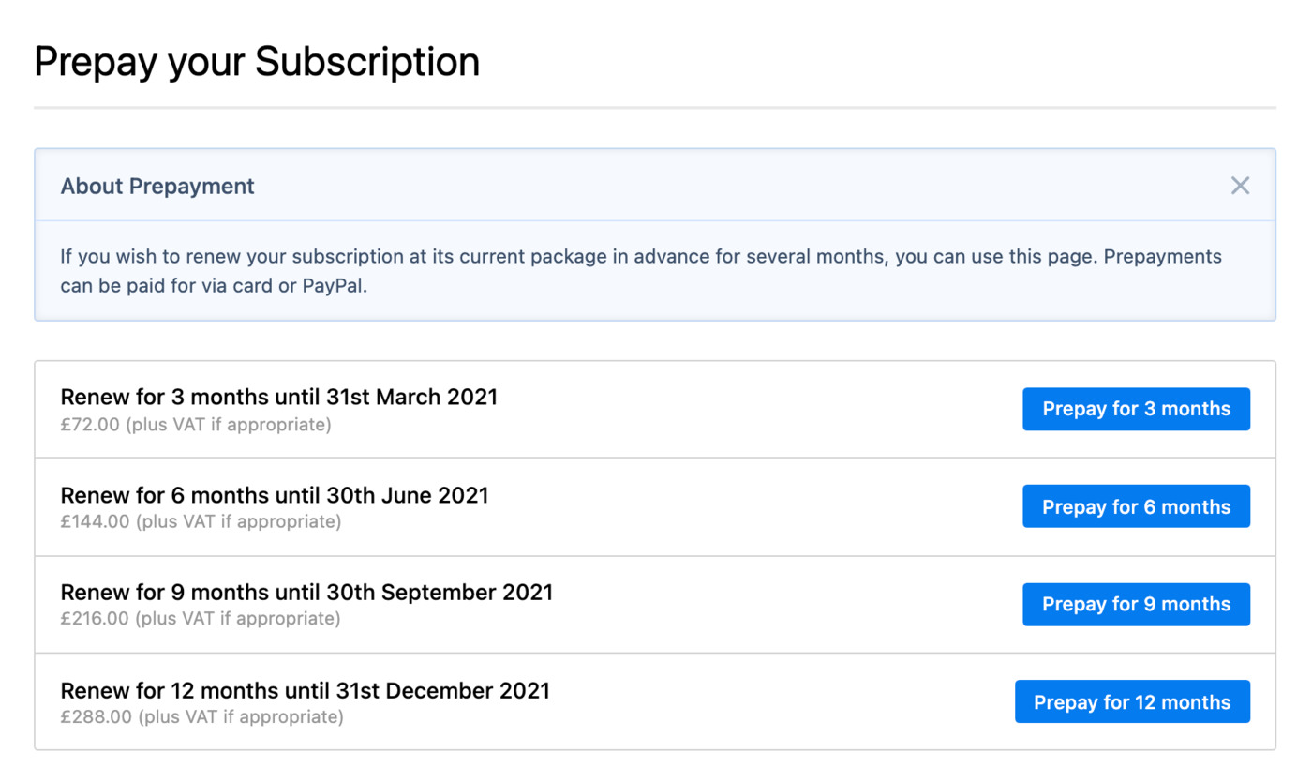
Task: Select Prepay for 9 months
Action: 1136,604
